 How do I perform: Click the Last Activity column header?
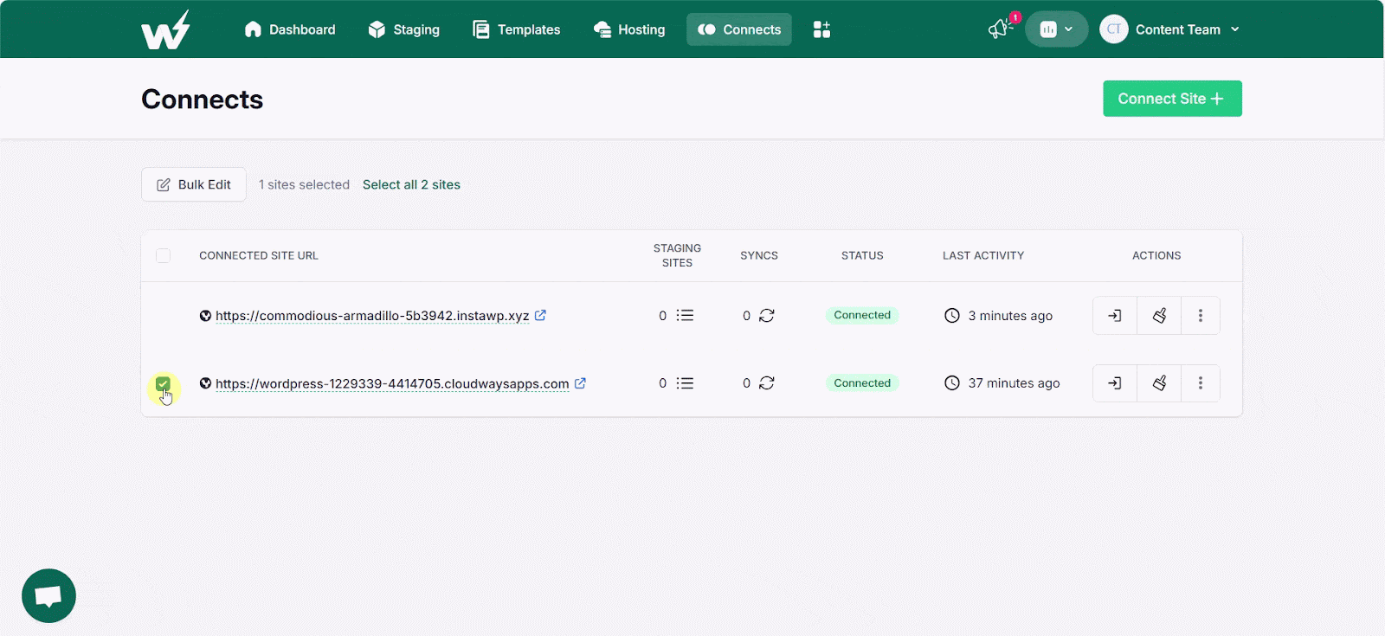[983, 255]
